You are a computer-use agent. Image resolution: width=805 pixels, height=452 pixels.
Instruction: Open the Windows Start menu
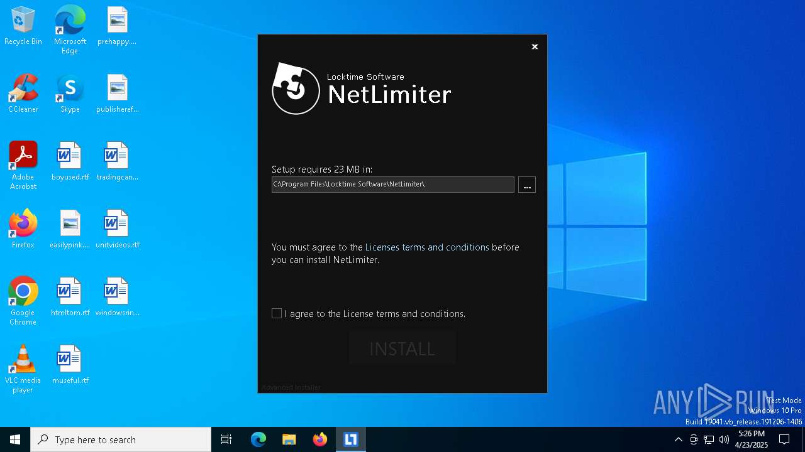pyautogui.click(x=15, y=439)
